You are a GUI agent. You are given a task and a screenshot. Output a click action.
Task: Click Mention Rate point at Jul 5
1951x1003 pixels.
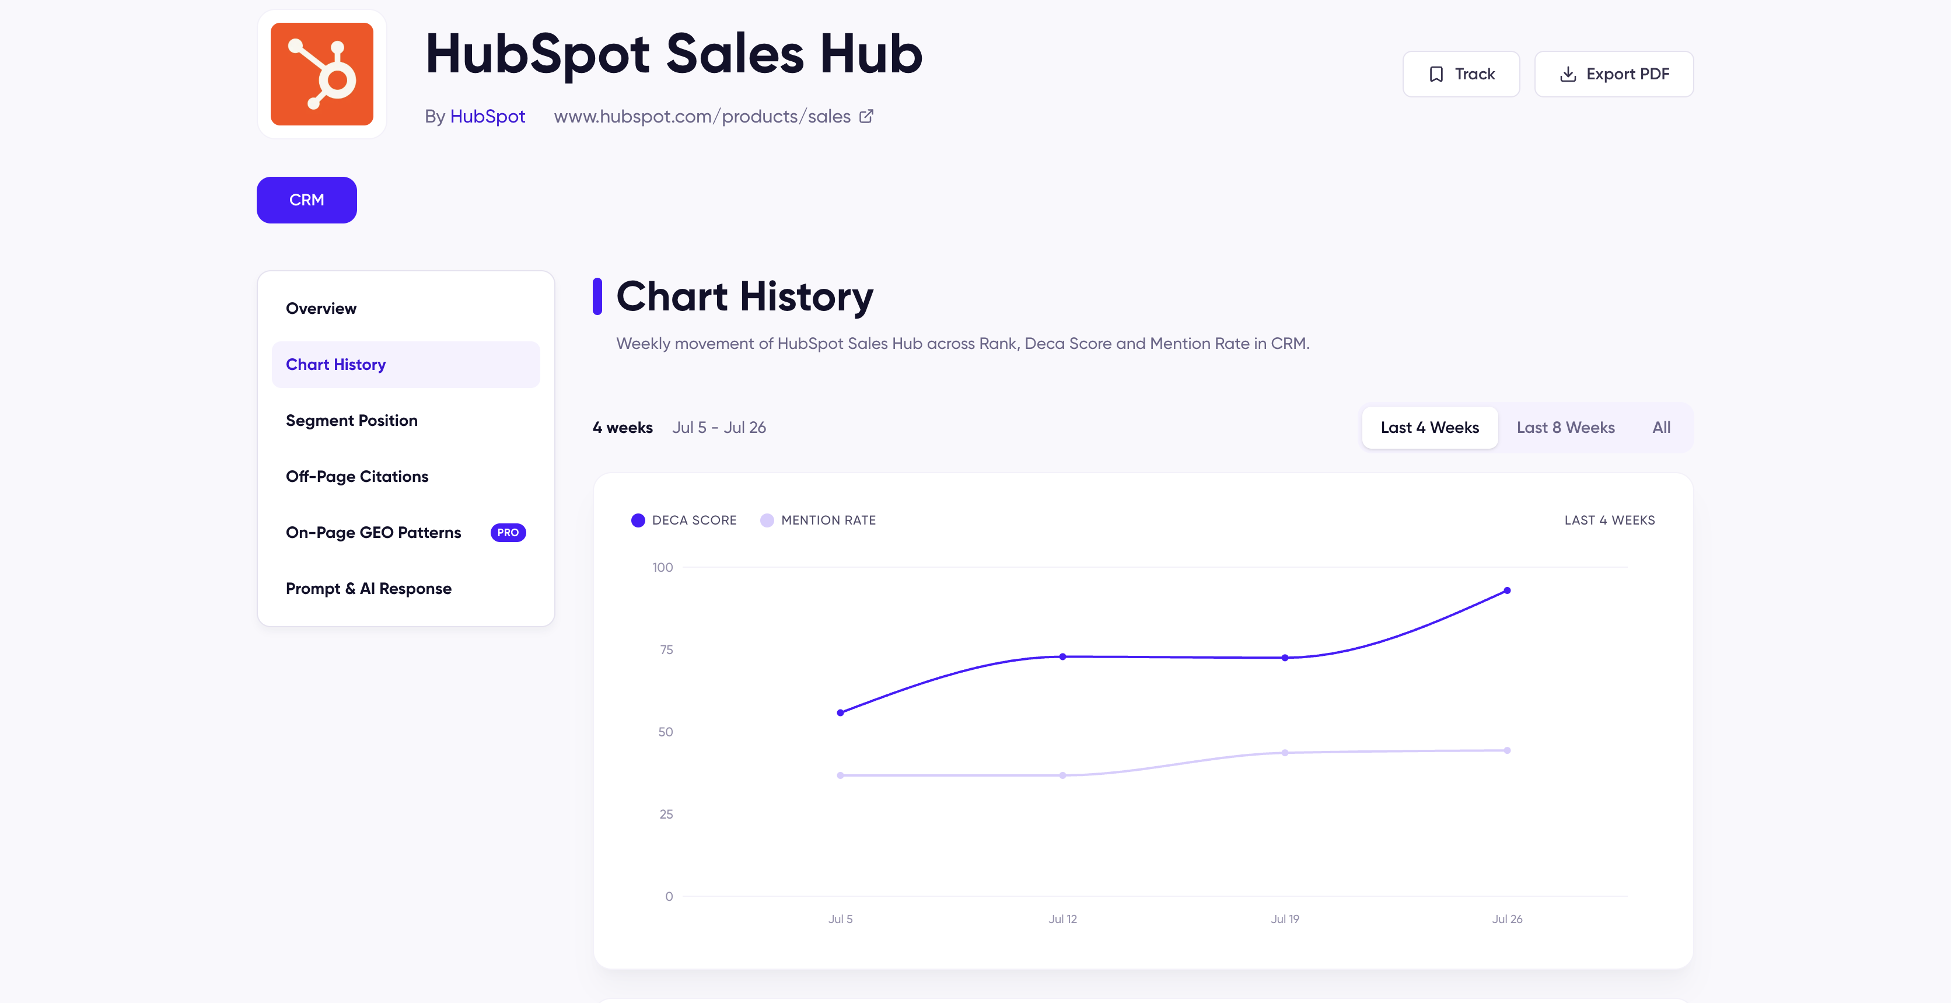pyautogui.click(x=841, y=775)
